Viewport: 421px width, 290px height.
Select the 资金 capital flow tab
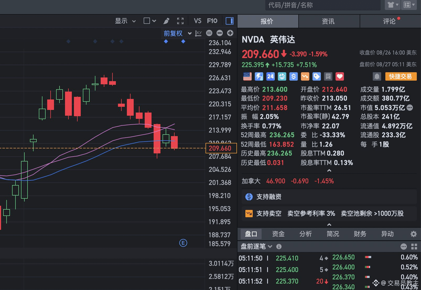click(278, 234)
